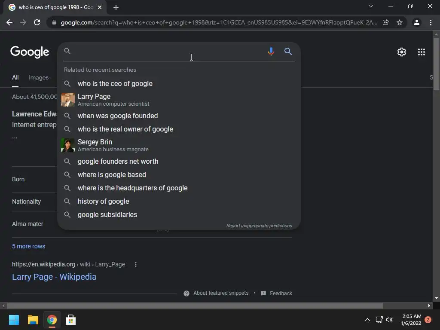Choose suggestion 'google subsidiaries'
Screen dimensions: 440x330
(179, 215)
